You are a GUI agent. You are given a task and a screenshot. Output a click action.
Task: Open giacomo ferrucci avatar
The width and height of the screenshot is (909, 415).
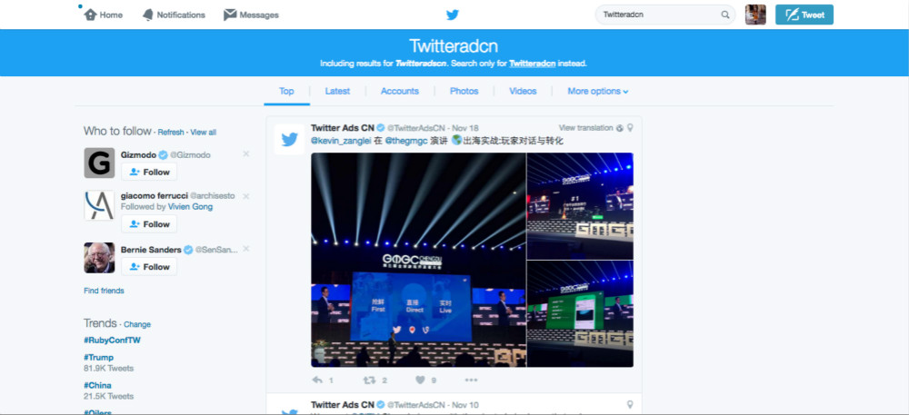(99, 205)
